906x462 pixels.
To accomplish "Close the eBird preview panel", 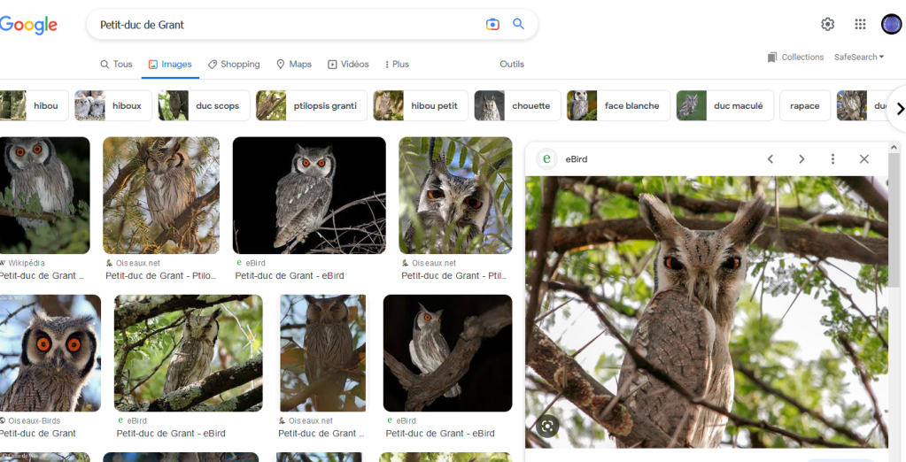I will pyautogui.click(x=864, y=159).
